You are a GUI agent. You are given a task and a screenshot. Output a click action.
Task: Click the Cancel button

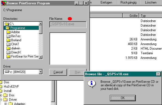point(58,72)
